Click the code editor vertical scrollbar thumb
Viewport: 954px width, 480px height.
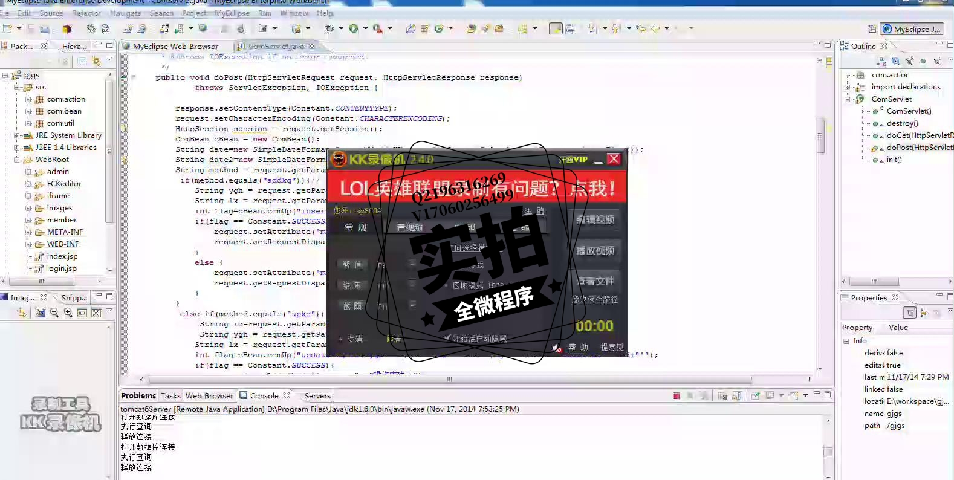pos(820,135)
